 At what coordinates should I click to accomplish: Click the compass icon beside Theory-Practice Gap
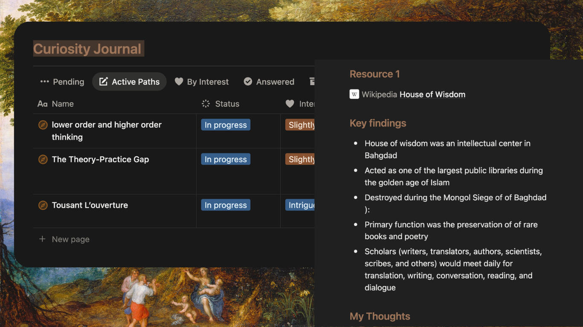point(43,159)
